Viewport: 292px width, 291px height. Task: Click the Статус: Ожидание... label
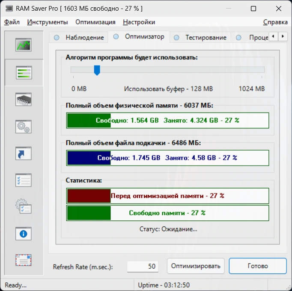[x=168, y=229]
